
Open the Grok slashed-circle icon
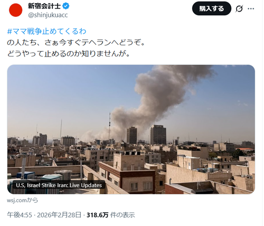point(239,8)
